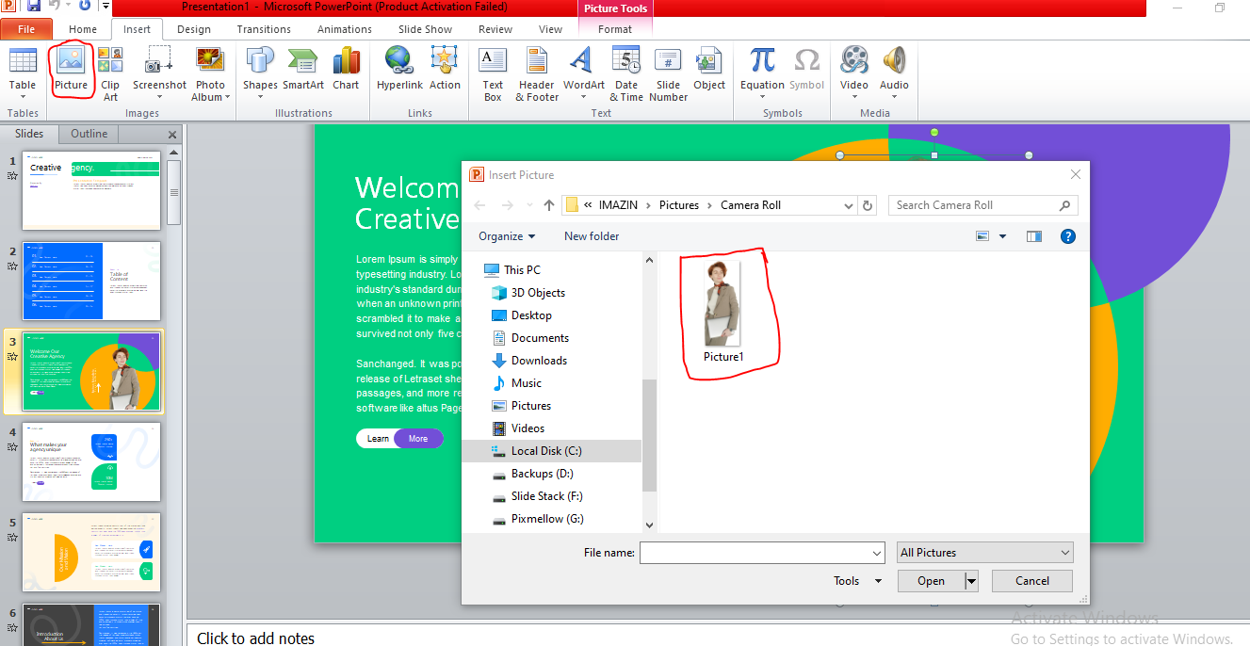Click the New folder button
This screenshot has height=646, width=1250.
[592, 236]
